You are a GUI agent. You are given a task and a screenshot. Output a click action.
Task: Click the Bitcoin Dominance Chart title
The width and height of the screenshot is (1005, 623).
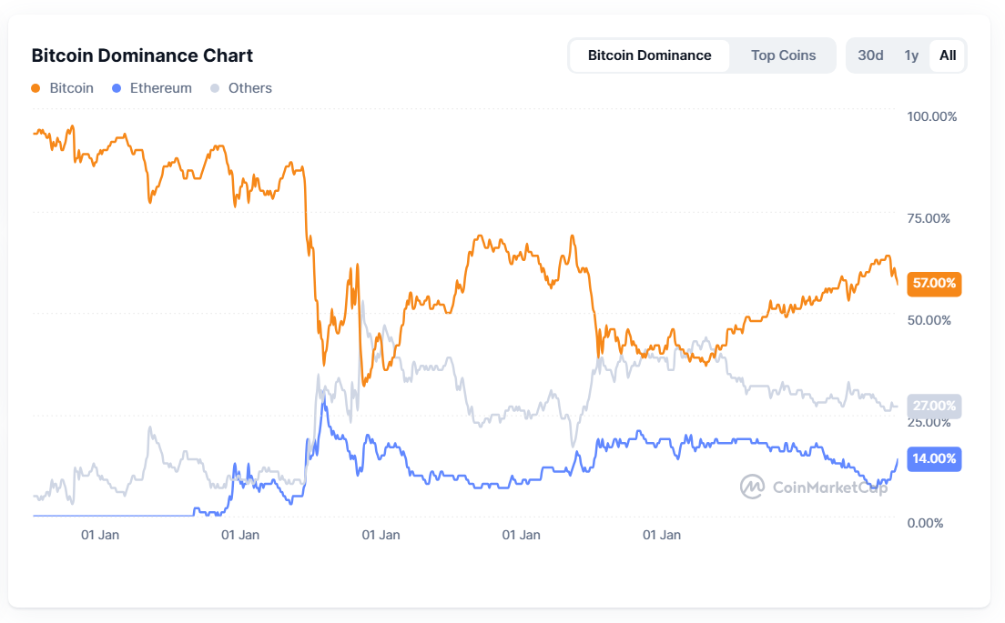[142, 55]
